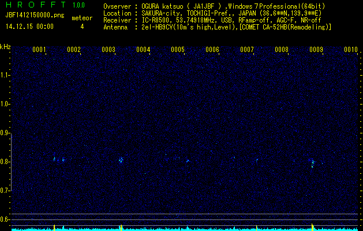Click the kHz axis unit label
The width and height of the screenshot is (363, 231).
click(5, 47)
